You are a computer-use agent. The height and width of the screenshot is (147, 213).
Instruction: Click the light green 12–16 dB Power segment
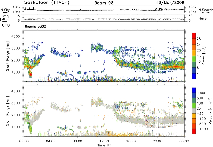click(194, 59)
